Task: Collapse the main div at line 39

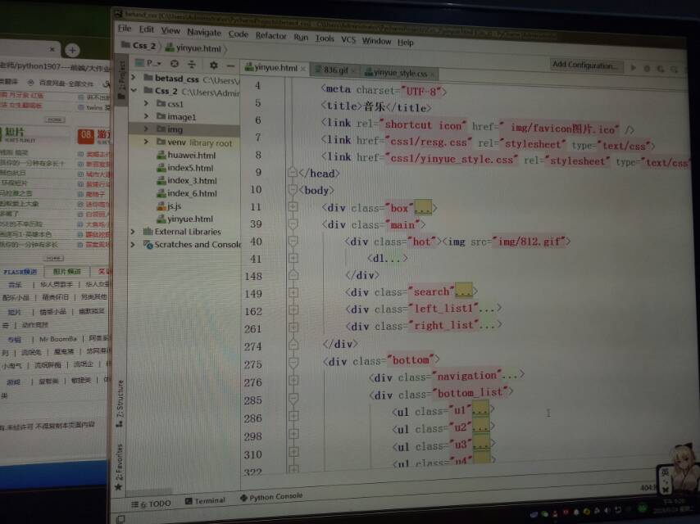Action: [x=293, y=224]
